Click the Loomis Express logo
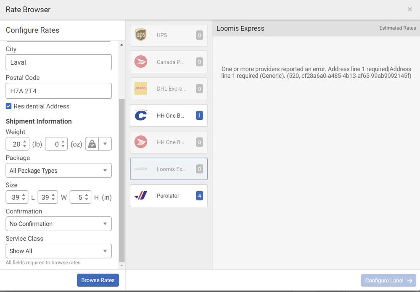Viewport: 420px width, 292px height. point(141,169)
